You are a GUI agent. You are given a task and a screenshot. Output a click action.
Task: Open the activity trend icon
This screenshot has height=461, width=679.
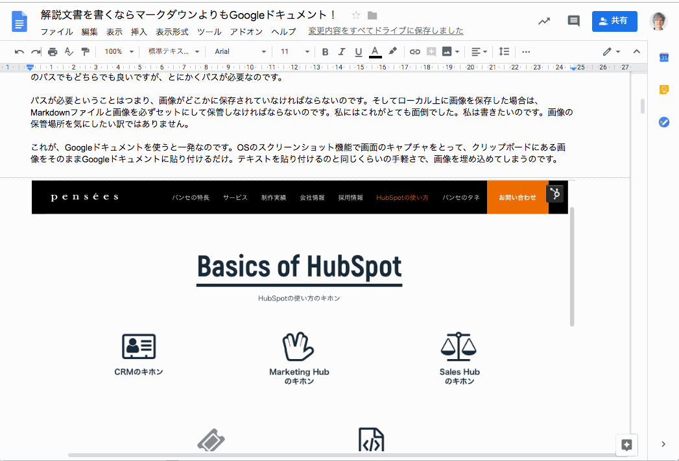[x=544, y=21]
